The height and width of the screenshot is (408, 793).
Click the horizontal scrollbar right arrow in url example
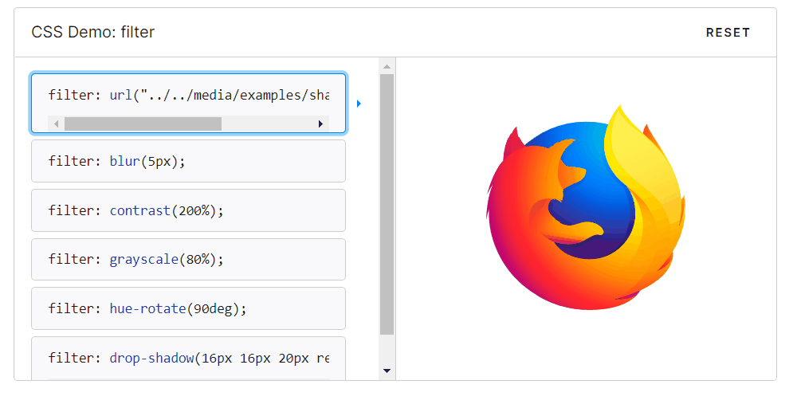click(x=320, y=124)
